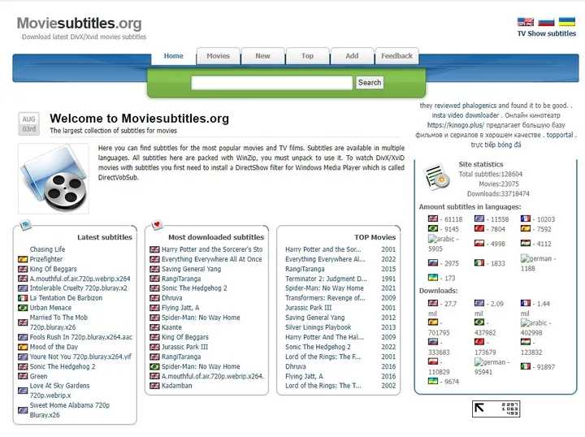
Task: Open Love At Sky Gardens subtitle link
Action: tap(59, 391)
